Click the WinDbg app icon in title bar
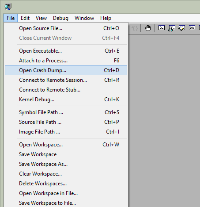Screen dimensions: 200x207 tap(8, 7)
